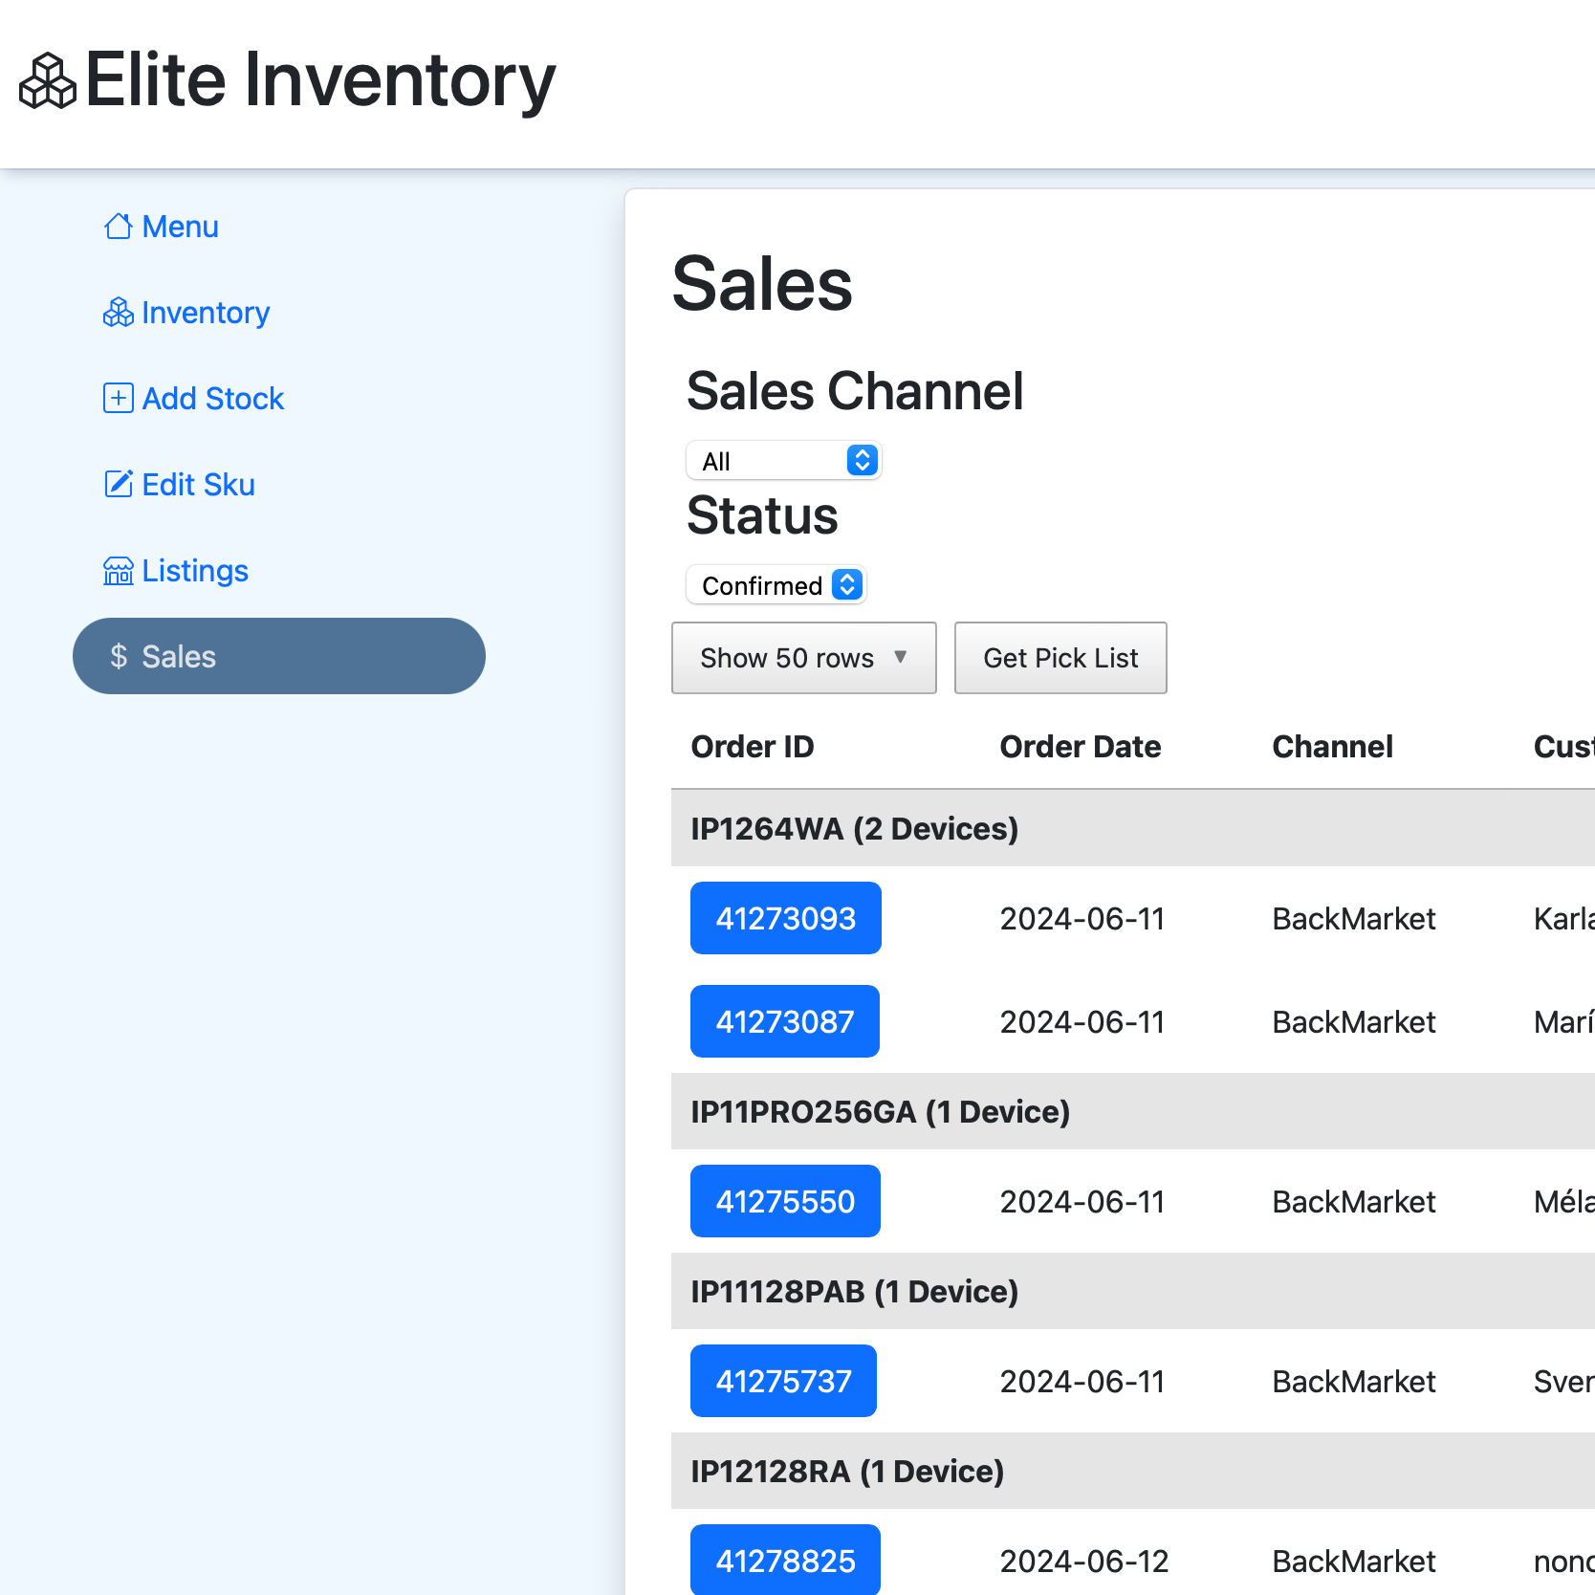Select the active Sales sidebar item
This screenshot has width=1595, height=1595.
(279, 656)
